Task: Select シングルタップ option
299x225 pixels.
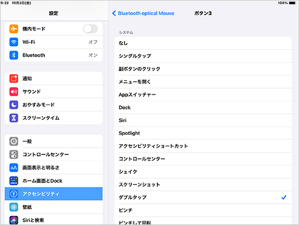Action: (x=203, y=56)
